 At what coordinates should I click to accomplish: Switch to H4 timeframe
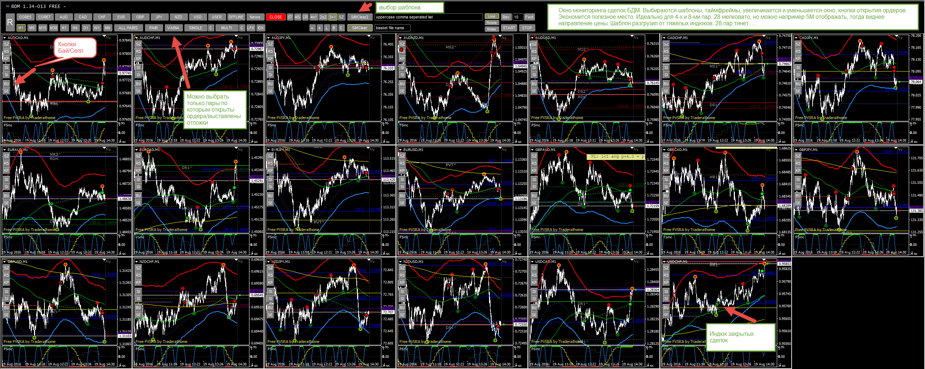coord(75,28)
